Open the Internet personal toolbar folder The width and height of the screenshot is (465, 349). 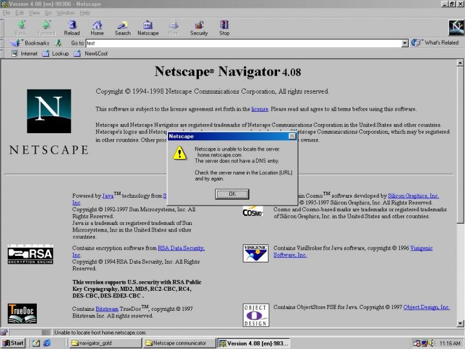25,54
